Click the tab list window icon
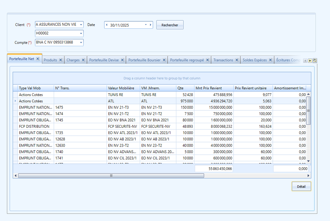Viewport: 330px width, 221px height. pos(315,61)
